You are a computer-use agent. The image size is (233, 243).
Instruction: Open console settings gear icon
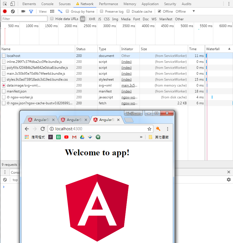(229, 180)
